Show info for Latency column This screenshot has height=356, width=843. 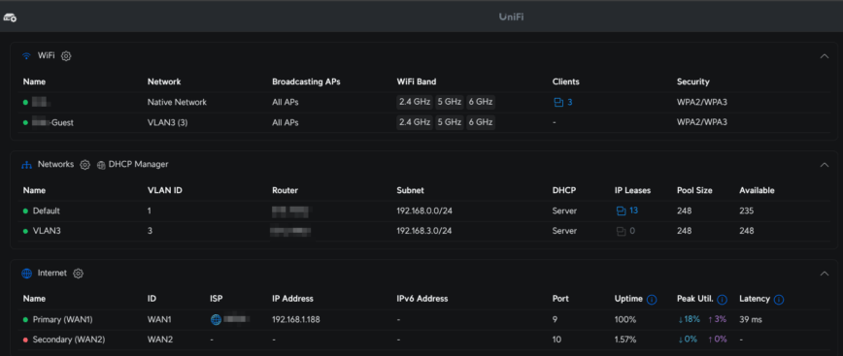point(779,299)
